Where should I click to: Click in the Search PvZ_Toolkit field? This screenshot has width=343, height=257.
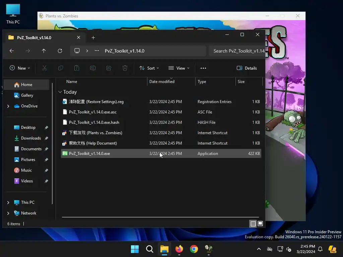pos(237,51)
